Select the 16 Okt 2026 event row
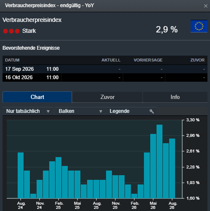This screenshot has height=211, width=210. tap(105, 77)
